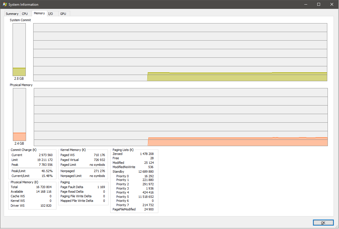
Task: Click Priority 0 value 16 292
Action: [x=149, y=176]
